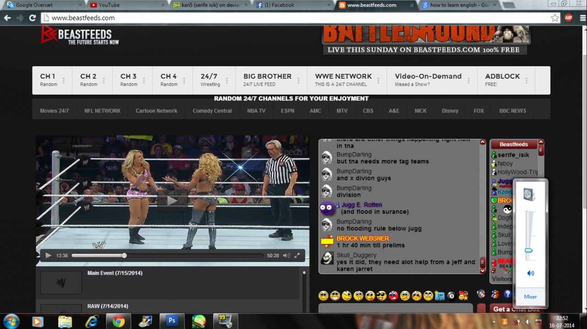Open Jugg E. Rotten's chat profile
Image resolution: width=587 pixels, height=329 pixels.
[x=362, y=205]
